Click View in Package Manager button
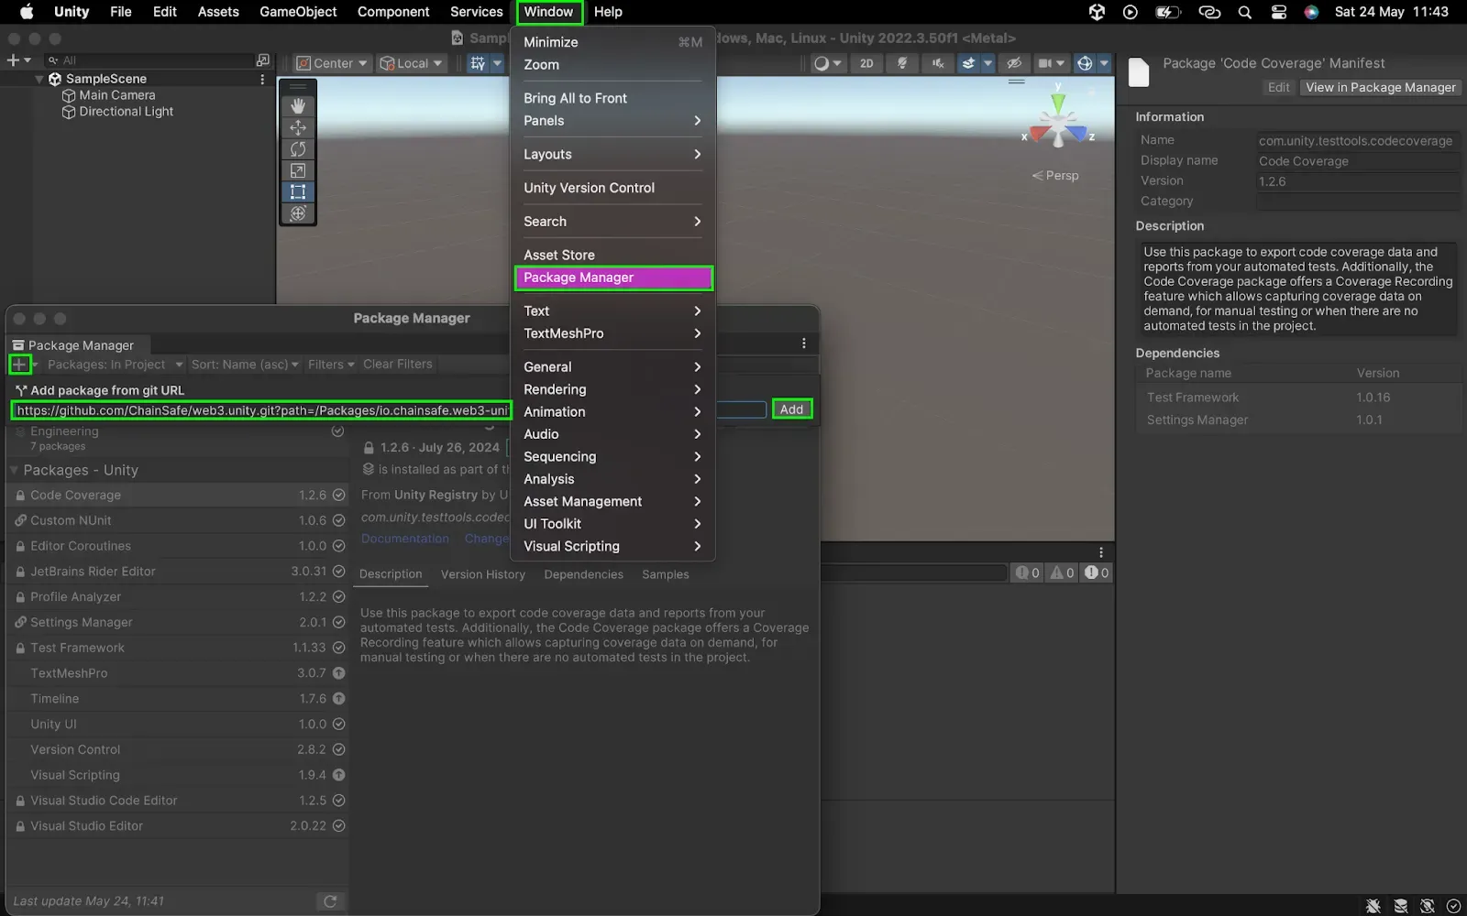Screen dimensions: 1467x916 point(1380,88)
